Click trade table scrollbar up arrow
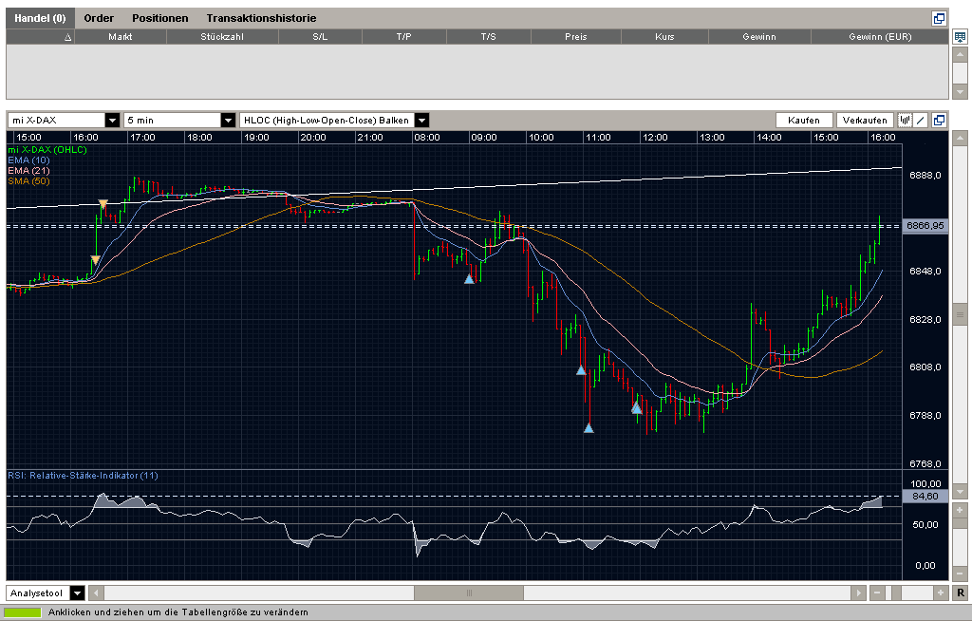972x621 pixels. (x=960, y=54)
